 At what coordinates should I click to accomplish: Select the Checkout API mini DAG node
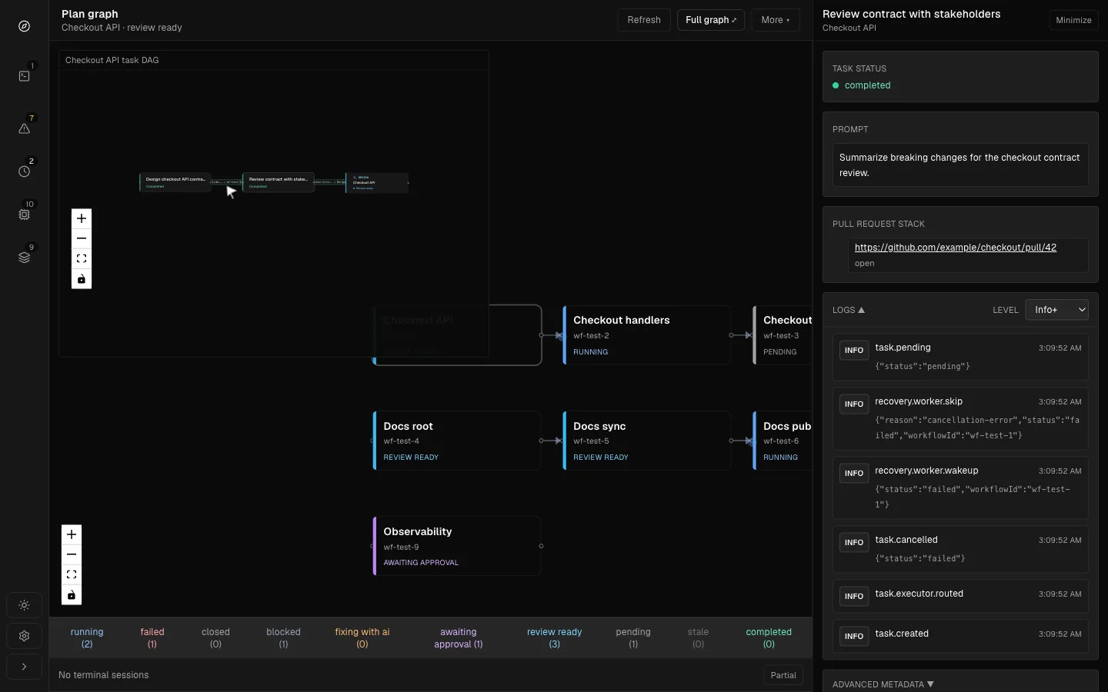pos(377,182)
